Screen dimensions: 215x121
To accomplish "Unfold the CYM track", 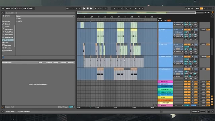I will (x=160, y=30).
